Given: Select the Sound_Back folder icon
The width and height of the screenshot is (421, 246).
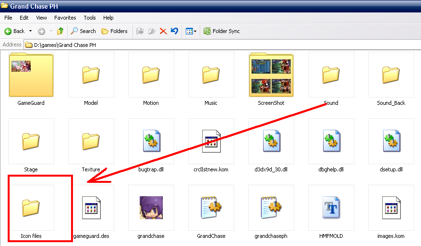Looking at the screenshot, I should tap(391, 75).
